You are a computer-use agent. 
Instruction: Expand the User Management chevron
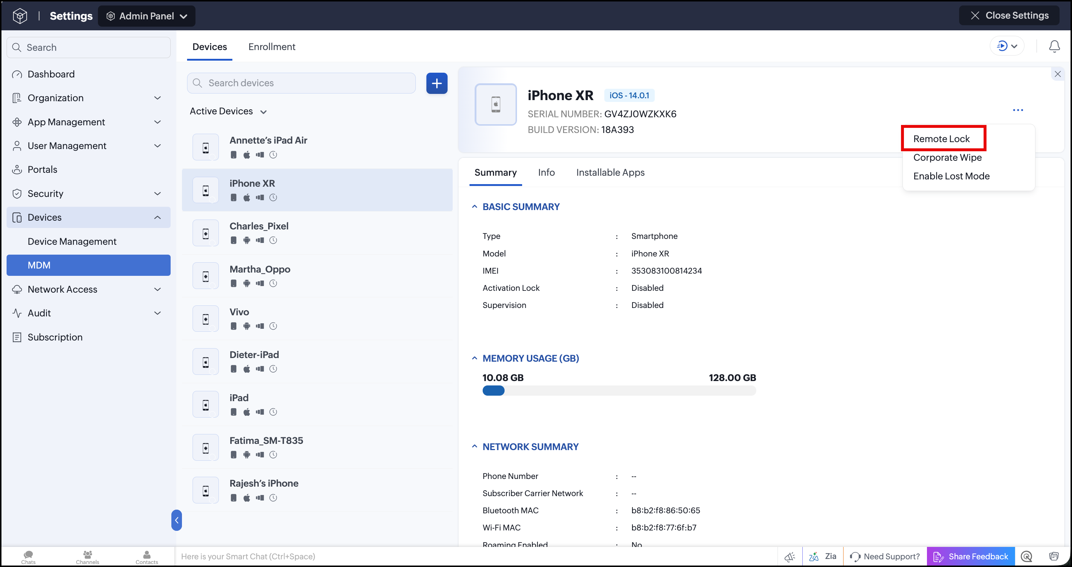coord(157,146)
